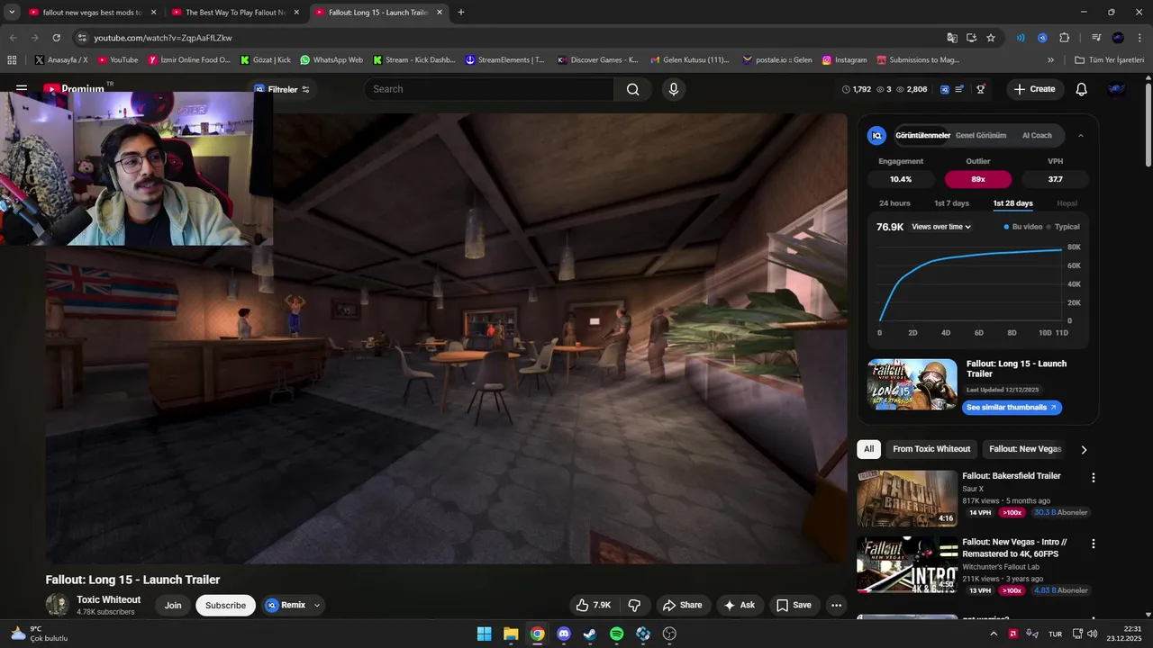Viewport: 1153px width, 648px height.
Task: Bookmark this page with star icon
Action: 991,38
